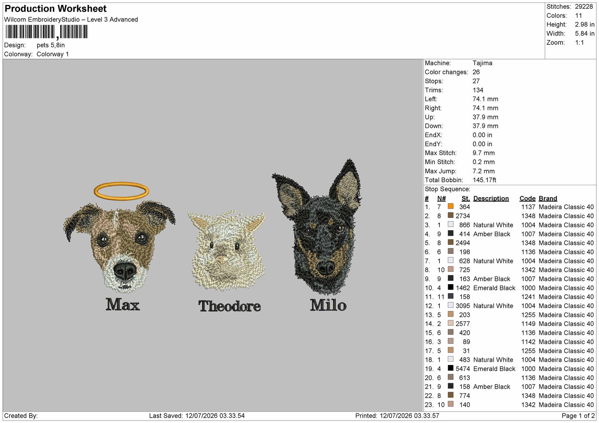Image resolution: width=599 pixels, height=423 pixels.
Task: Click the orange swatch in stop row 1
Action: (x=451, y=206)
